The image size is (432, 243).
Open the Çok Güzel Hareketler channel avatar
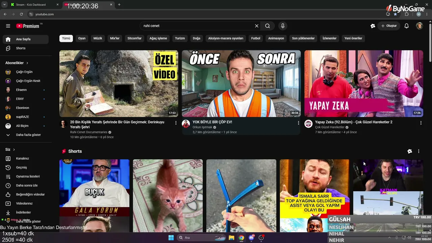point(308,124)
